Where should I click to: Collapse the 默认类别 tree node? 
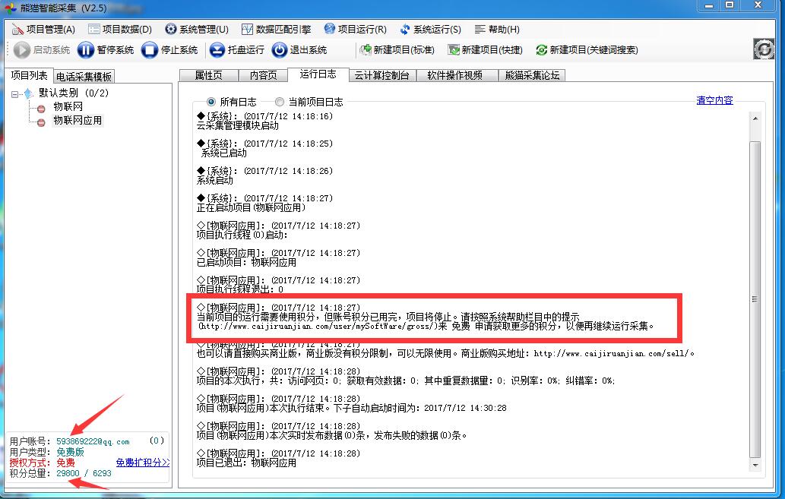[x=16, y=93]
